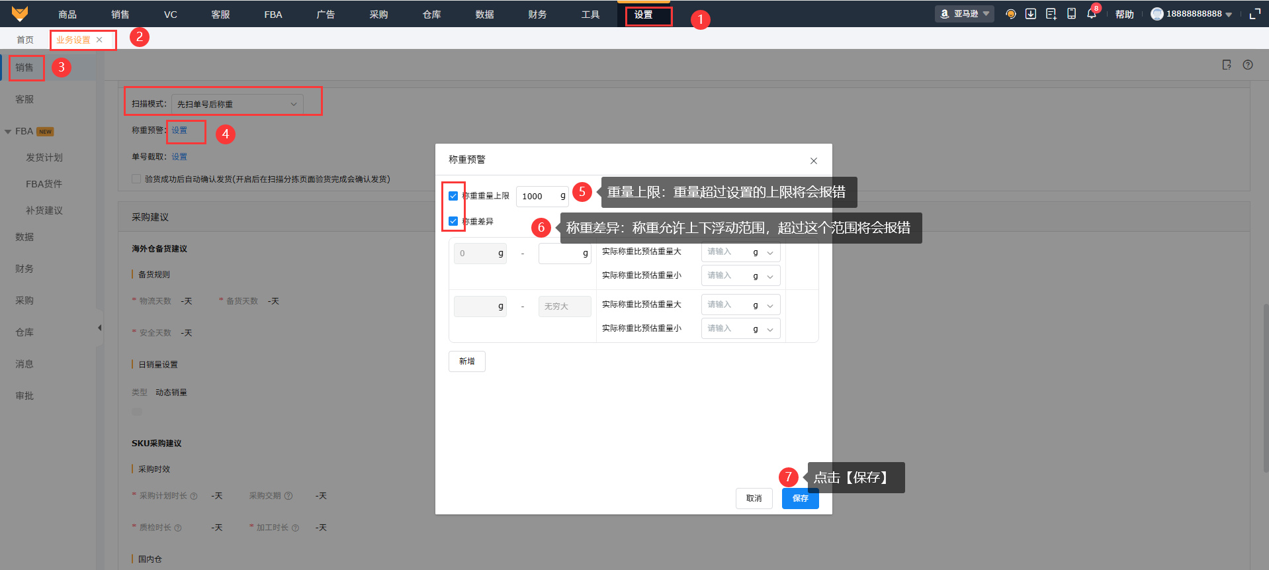This screenshot has height=570, width=1269.
Task: Uncheck the 称重重量上限 checkbox
Action: tap(453, 196)
